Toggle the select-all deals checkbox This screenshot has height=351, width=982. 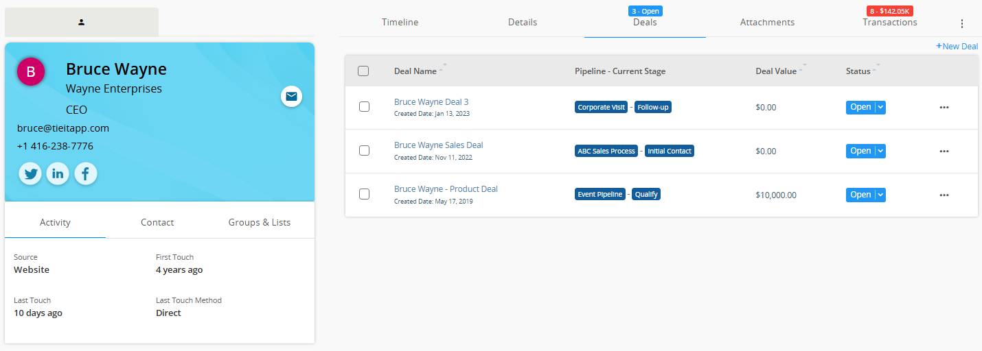[363, 71]
